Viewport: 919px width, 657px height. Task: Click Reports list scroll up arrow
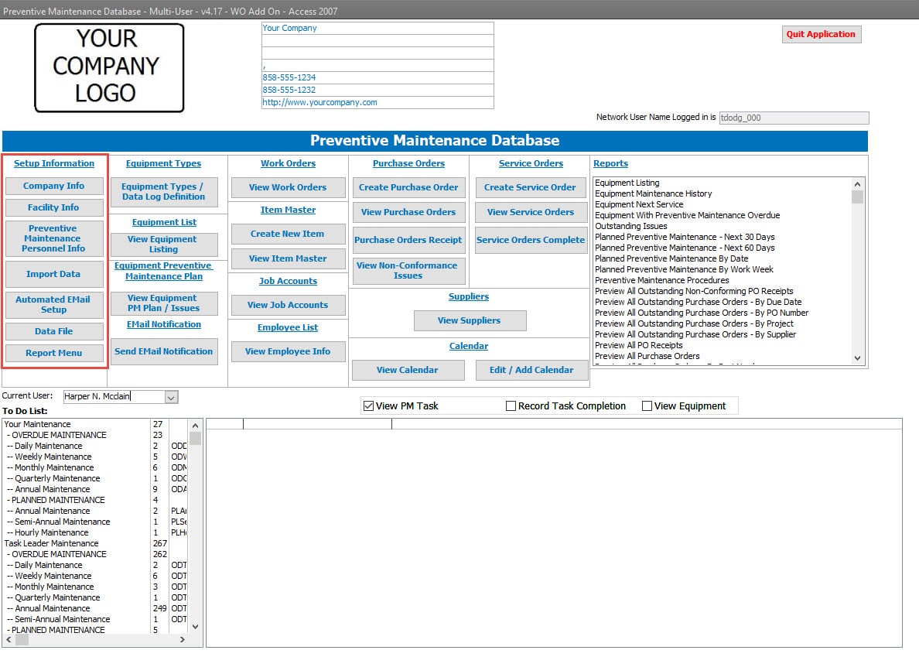857,184
